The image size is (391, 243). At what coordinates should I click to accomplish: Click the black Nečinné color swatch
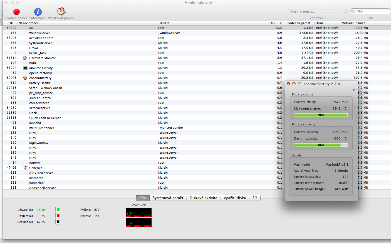[x=58, y=222]
